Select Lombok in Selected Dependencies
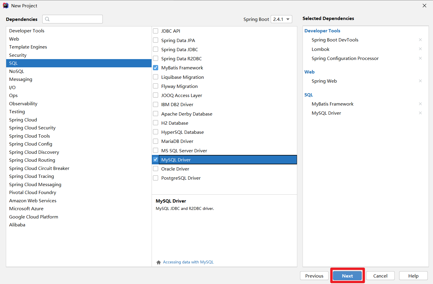The height and width of the screenshot is (284, 433). tap(320, 49)
